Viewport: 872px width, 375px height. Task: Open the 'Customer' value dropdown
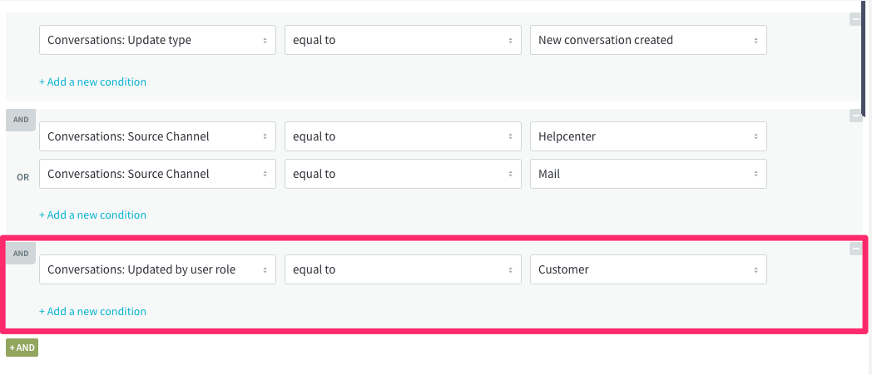point(648,269)
